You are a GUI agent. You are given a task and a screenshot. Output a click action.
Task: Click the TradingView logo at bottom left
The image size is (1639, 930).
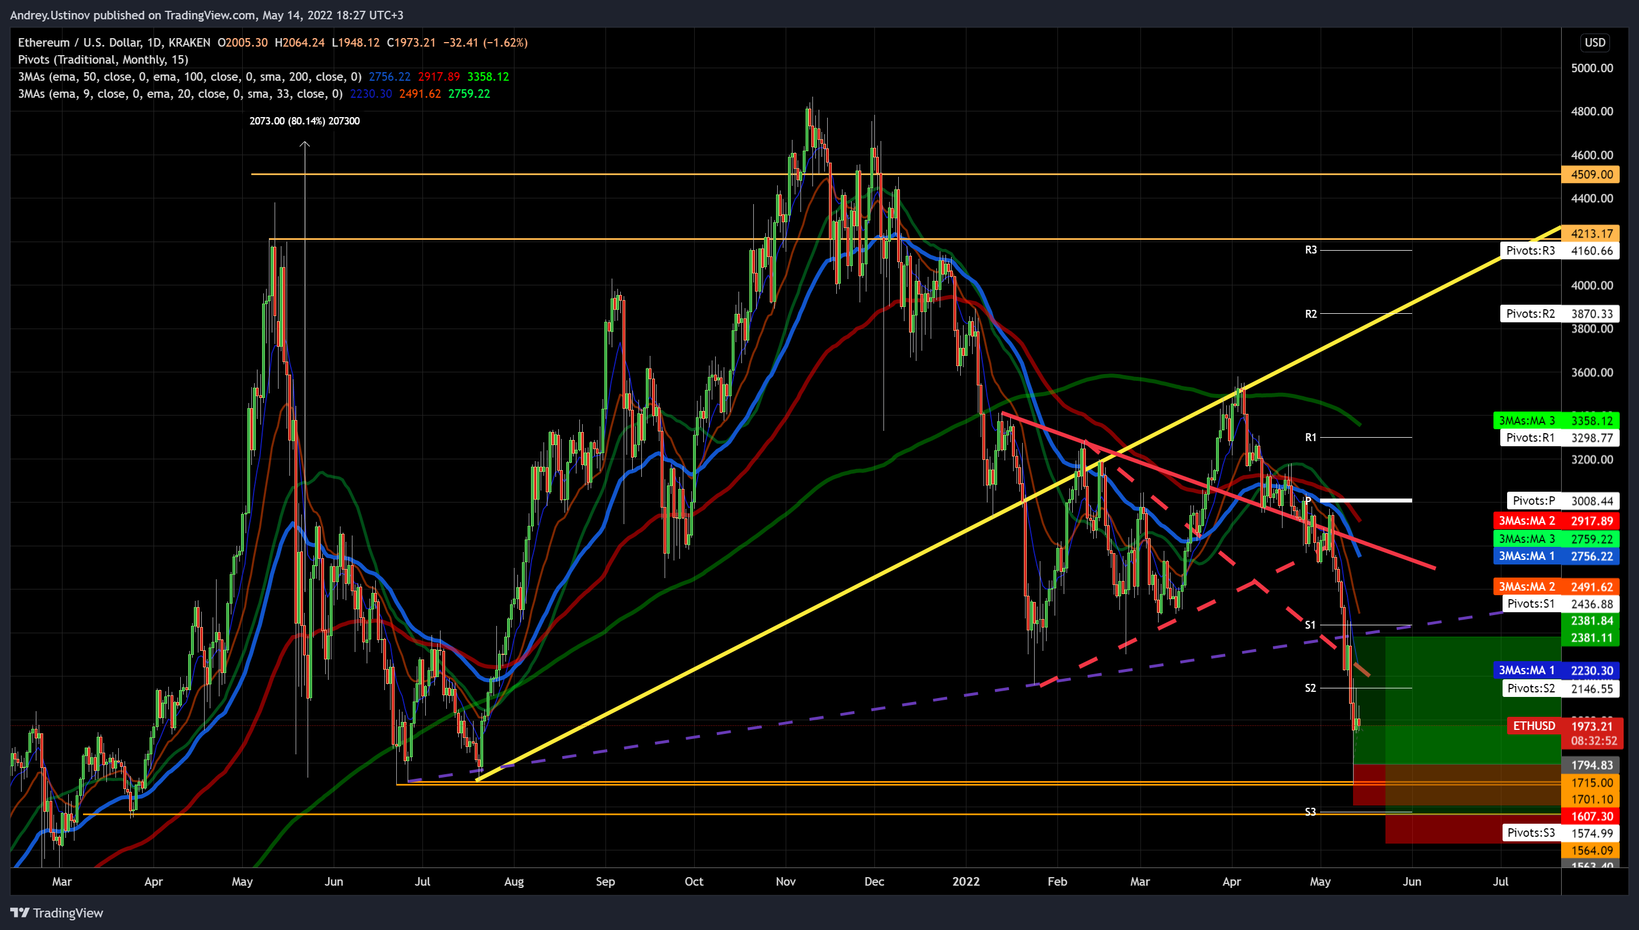click(57, 913)
